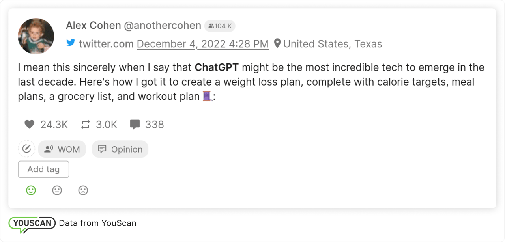This screenshot has width=505, height=242.
Task: Open the December 4, 2022 timestamp link
Action: coord(202,44)
